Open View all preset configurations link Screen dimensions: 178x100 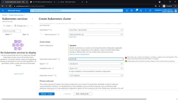(x=80, y=54)
